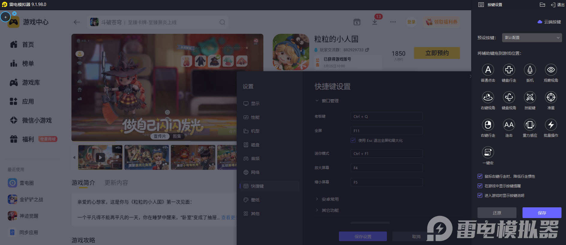Toggle 使用 Esc 退出全屏和最大化 checkbox
This screenshot has width=566, height=245.
[x=353, y=141]
